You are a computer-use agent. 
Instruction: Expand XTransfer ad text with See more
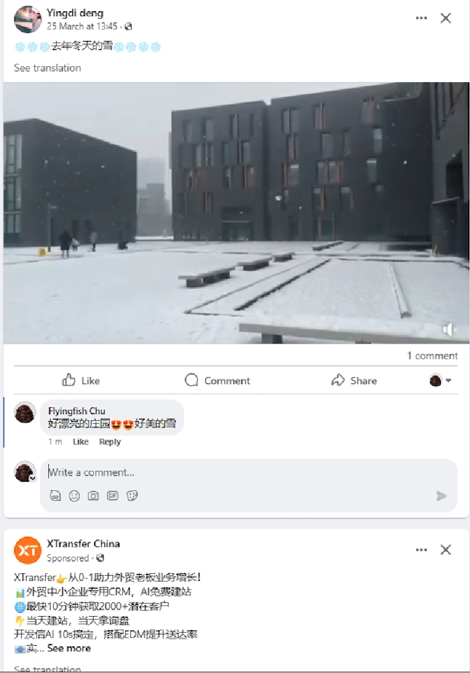(69, 648)
